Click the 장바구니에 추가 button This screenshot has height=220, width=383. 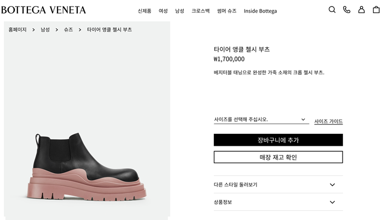278,140
